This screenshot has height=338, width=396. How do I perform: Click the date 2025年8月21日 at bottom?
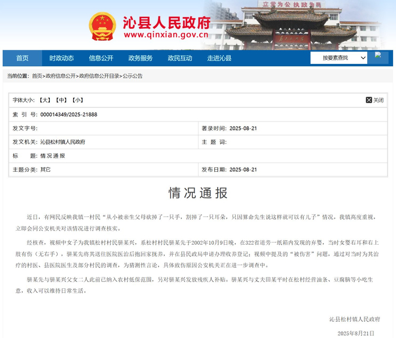(356, 333)
